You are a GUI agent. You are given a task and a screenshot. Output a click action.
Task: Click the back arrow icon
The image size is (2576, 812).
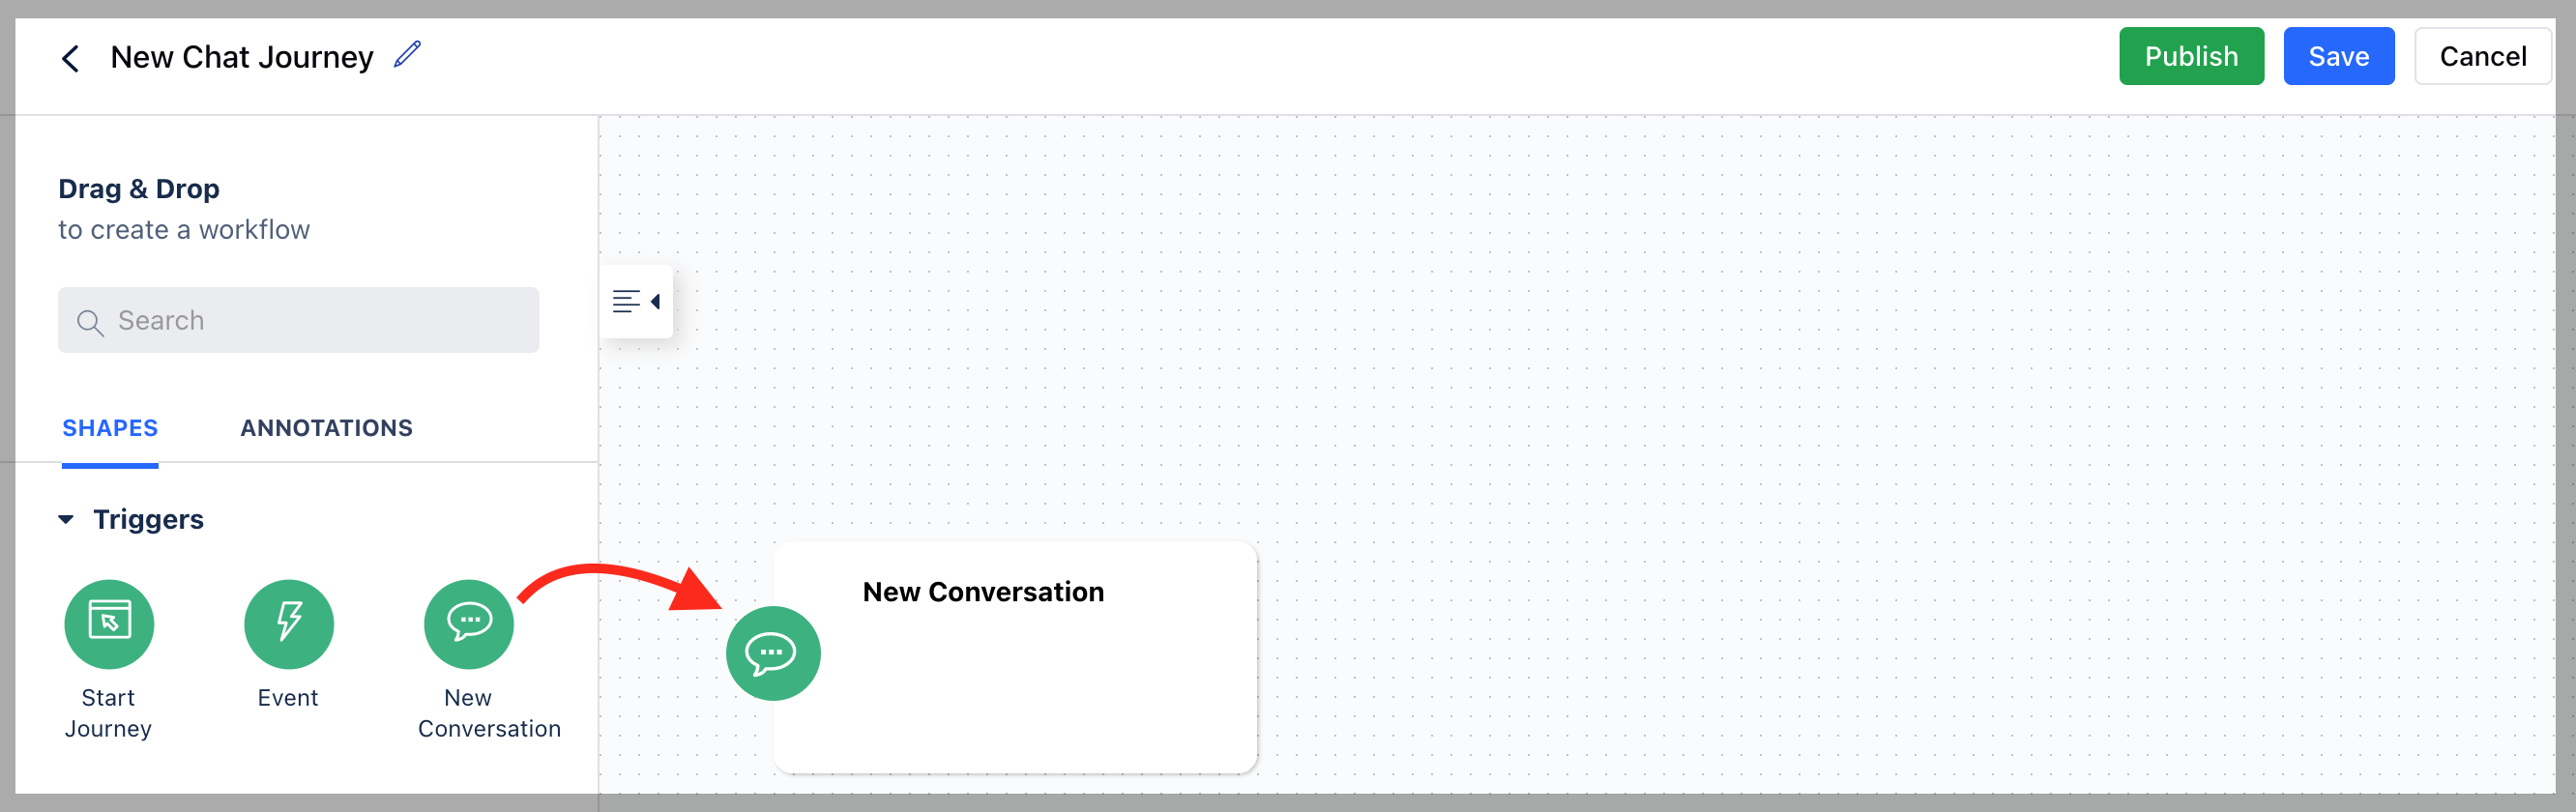point(70,58)
